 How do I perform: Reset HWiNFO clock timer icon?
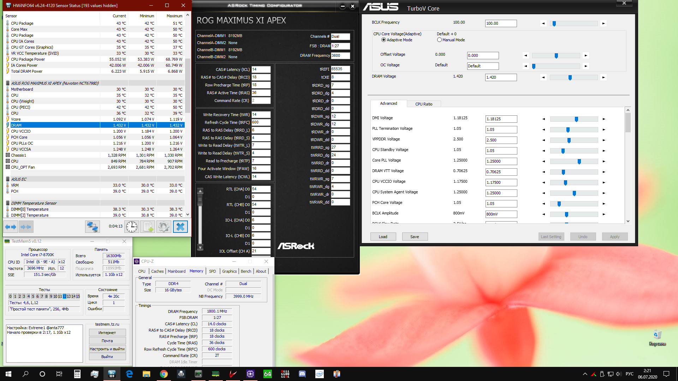[132, 227]
